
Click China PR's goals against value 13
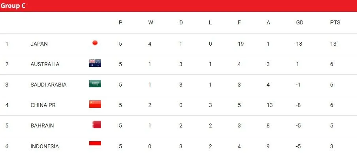[x=270, y=105]
